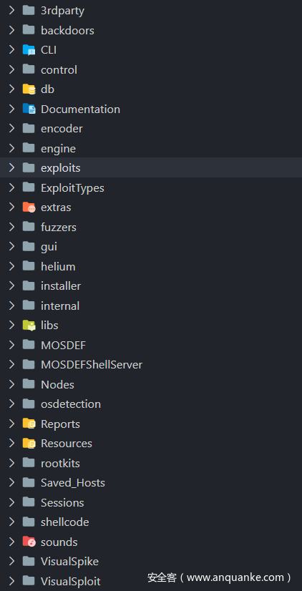The image size is (302, 591).
Task: Click the yellow db database folder icon
Action: [x=29, y=89]
